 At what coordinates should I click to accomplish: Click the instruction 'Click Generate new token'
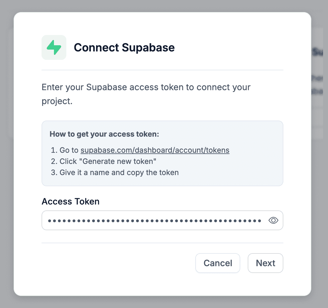[x=108, y=161]
